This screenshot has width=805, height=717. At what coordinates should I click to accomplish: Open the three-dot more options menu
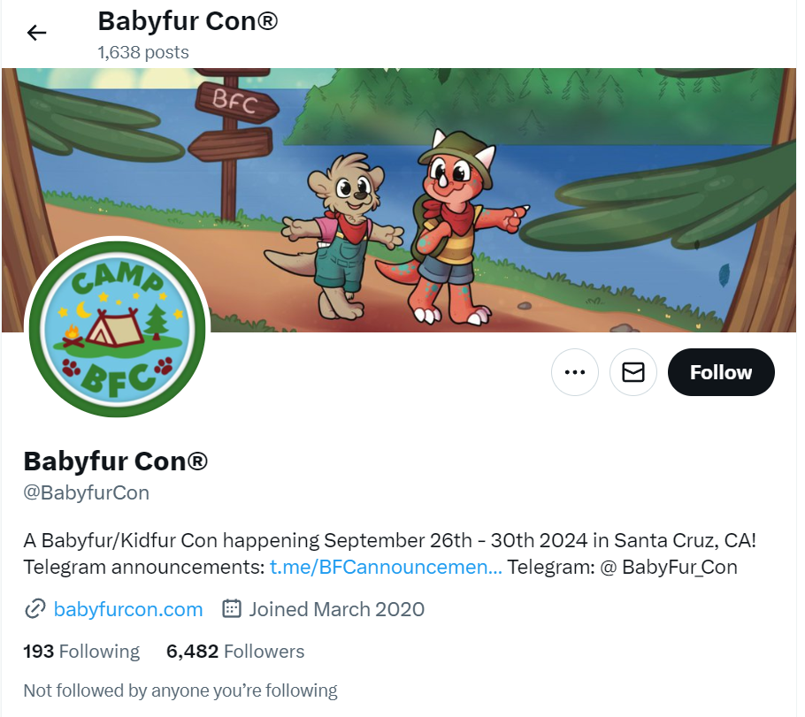point(574,372)
